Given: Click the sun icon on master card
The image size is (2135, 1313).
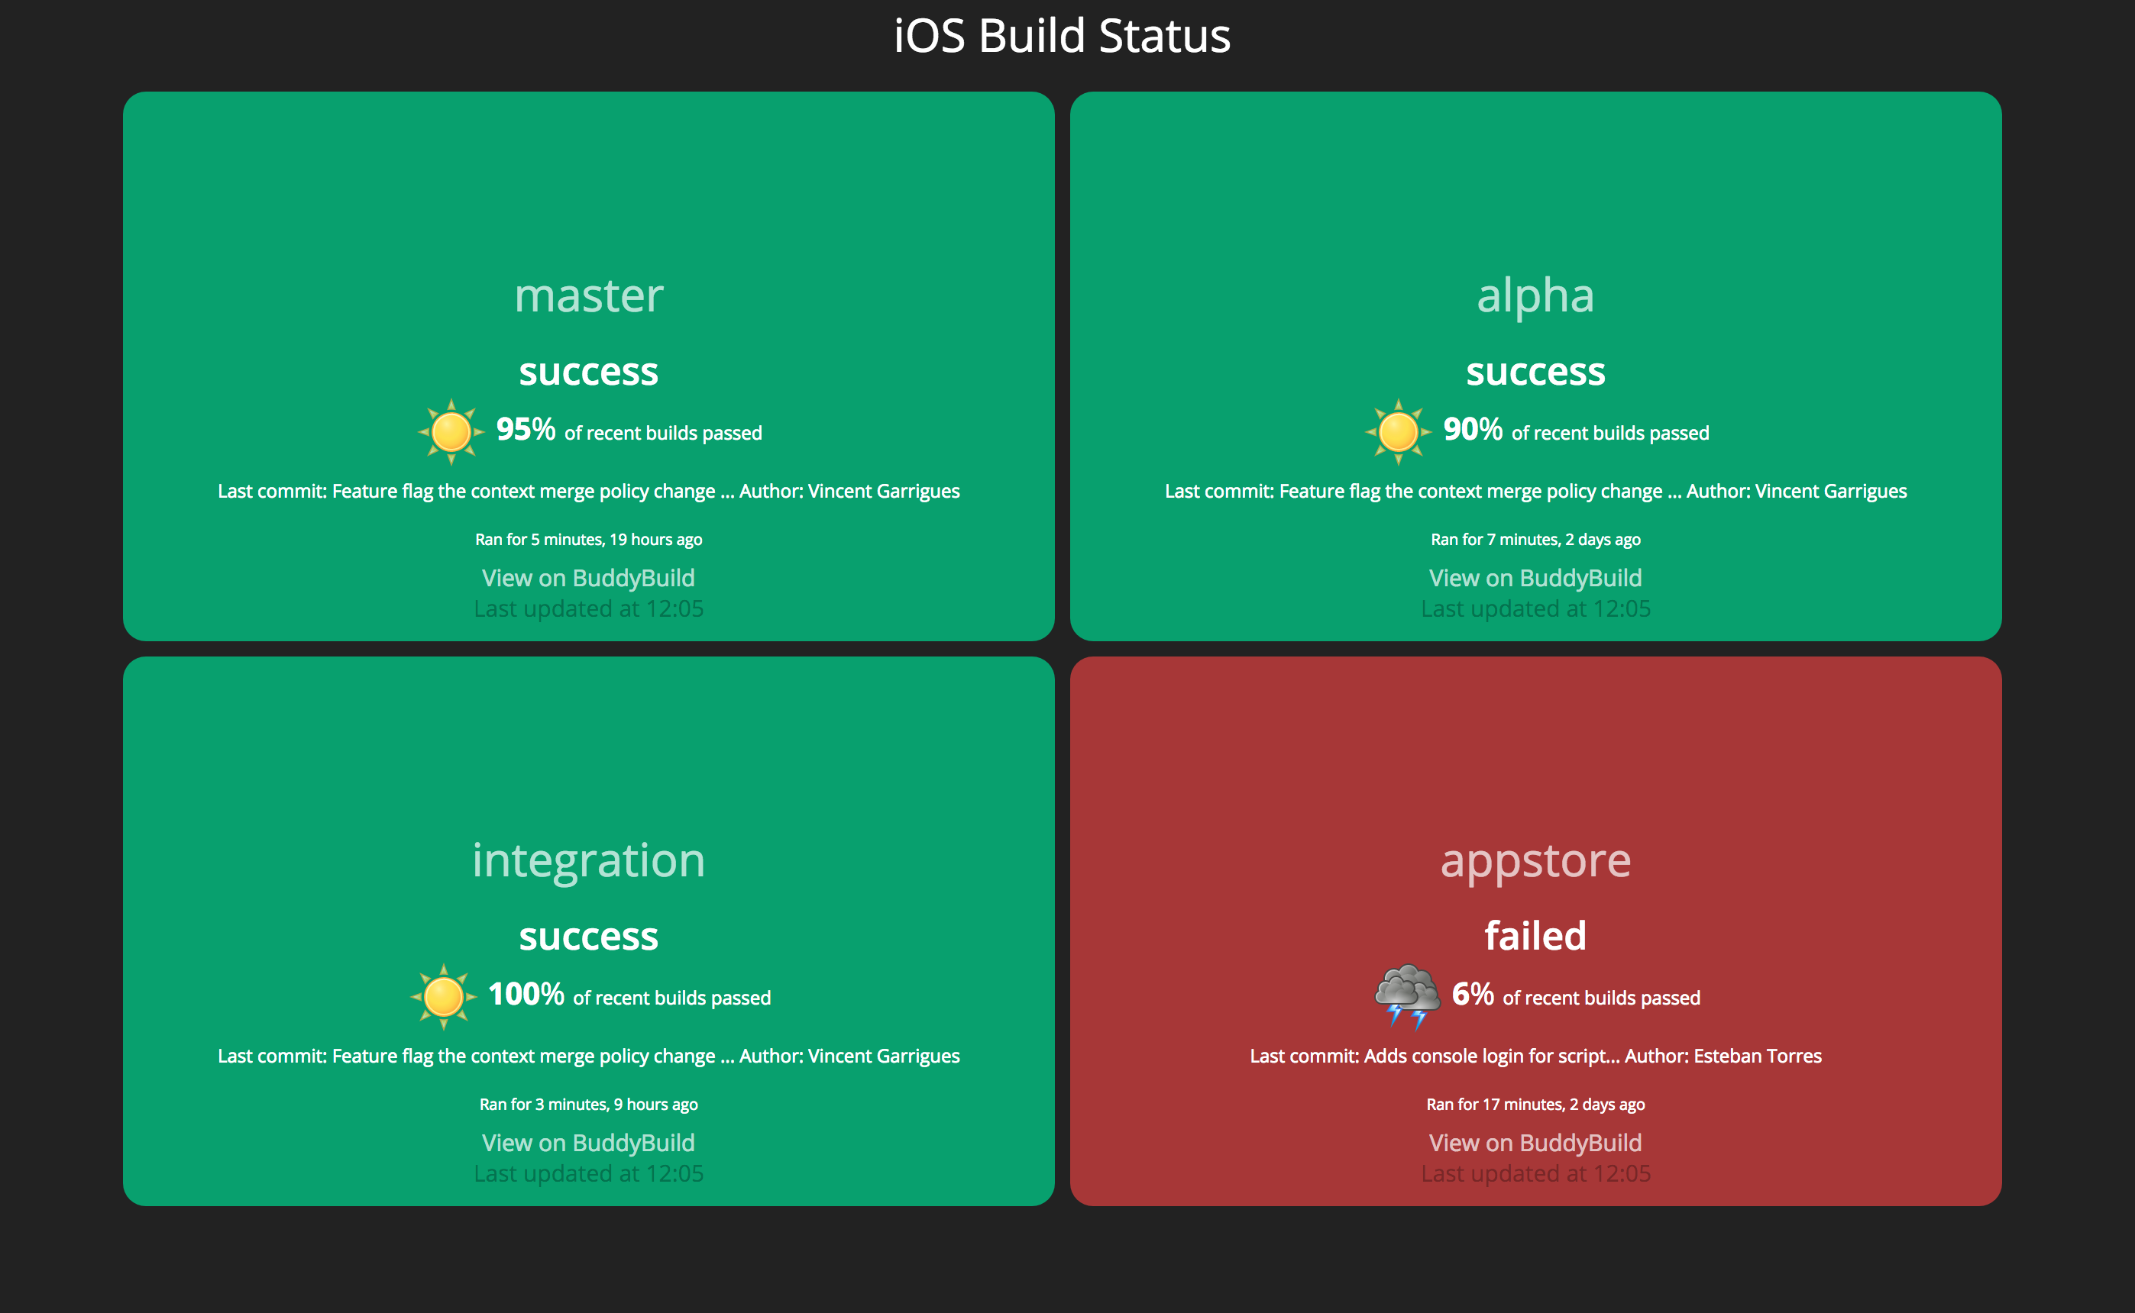Looking at the screenshot, I should coord(450,431).
